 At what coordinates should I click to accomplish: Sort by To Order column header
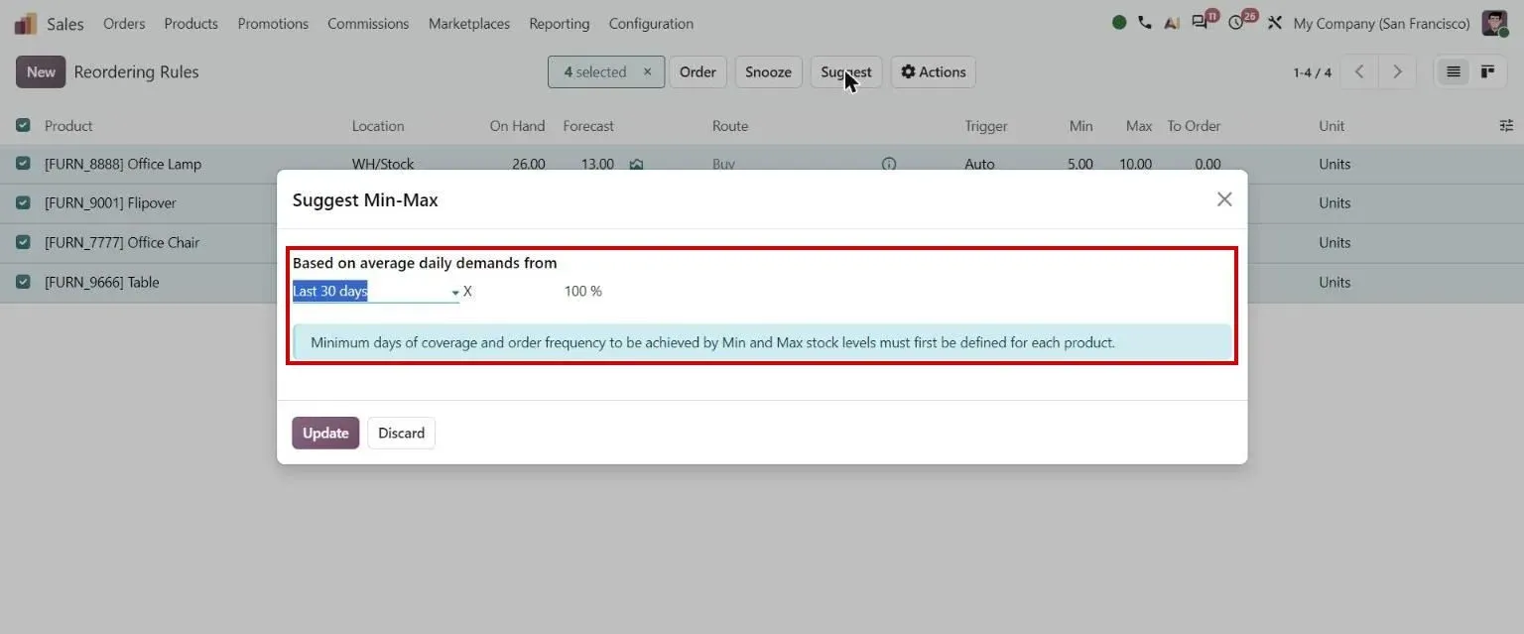(1194, 126)
